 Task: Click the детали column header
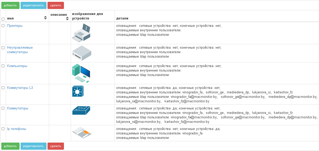tap(122, 18)
